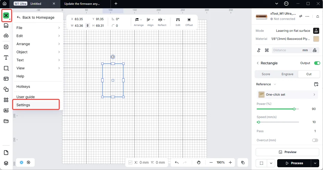
Task: Open the Layers panel icon
Action: 6,163
